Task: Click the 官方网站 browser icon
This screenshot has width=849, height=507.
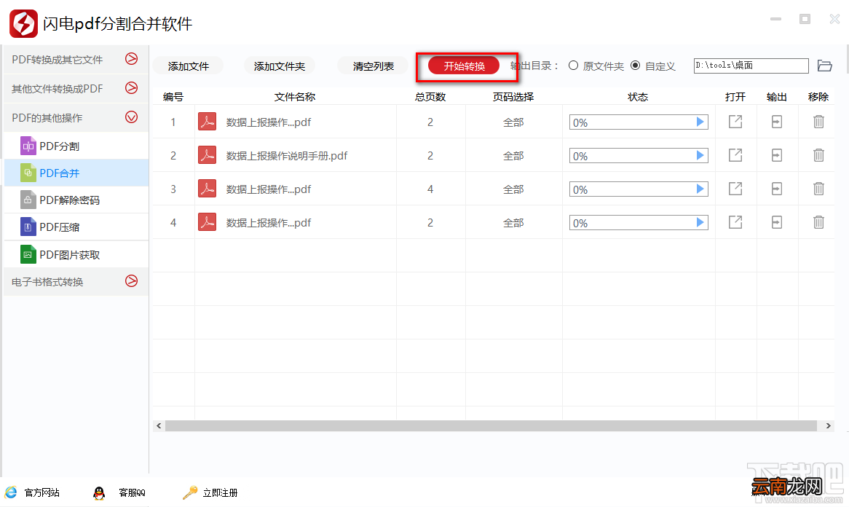Action: pos(11,492)
